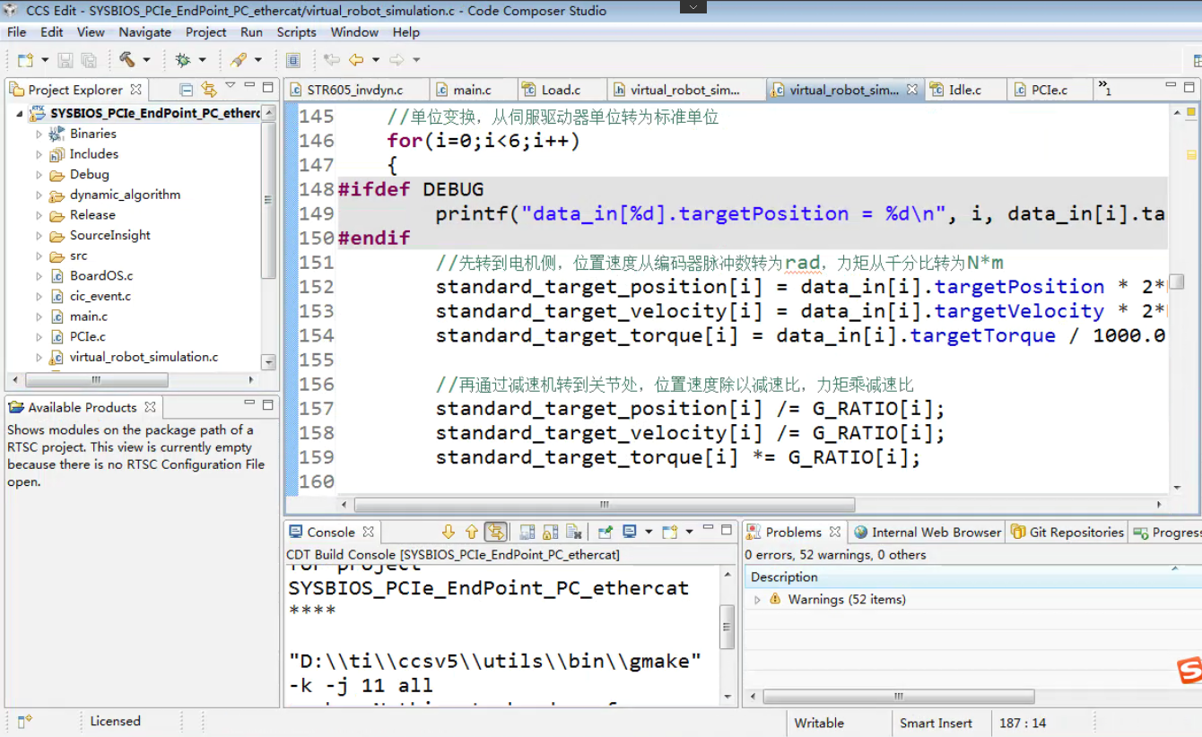Click the Pin Console icon

605,532
